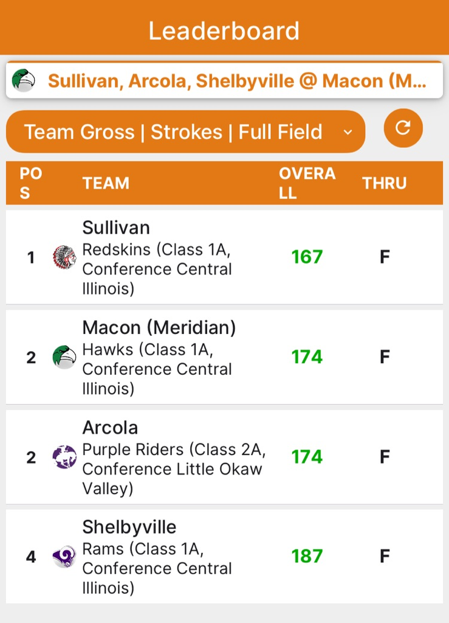449x623 pixels.
Task: Click Shelbyville's overall score 187
Action: [307, 556]
